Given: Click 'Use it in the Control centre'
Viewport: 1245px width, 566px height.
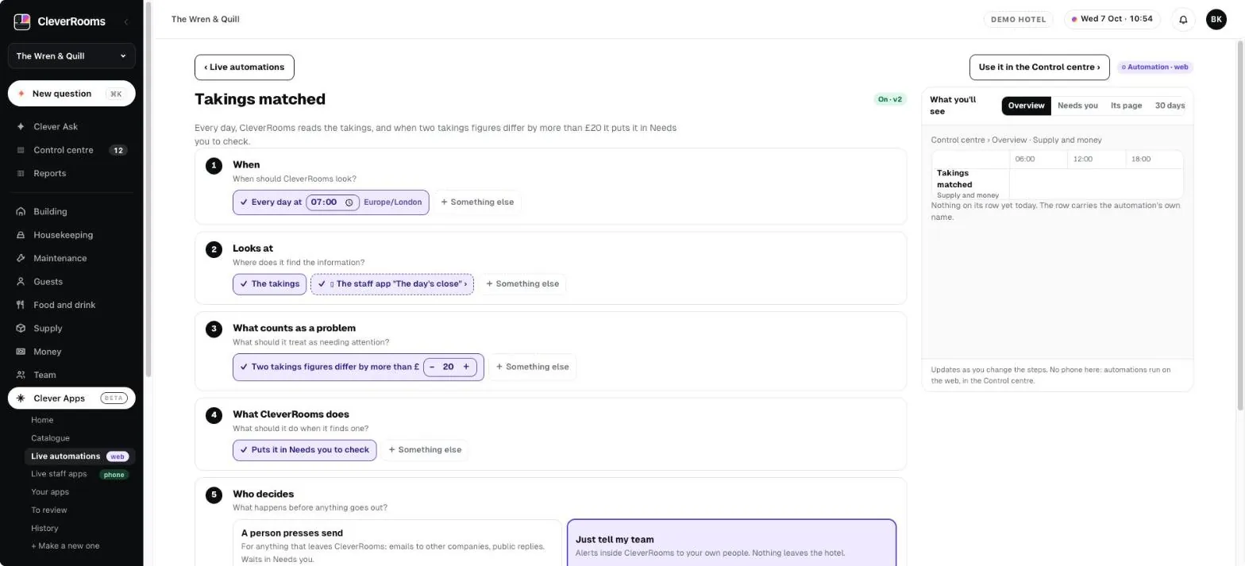Looking at the screenshot, I should pyautogui.click(x=1039, y=67).
